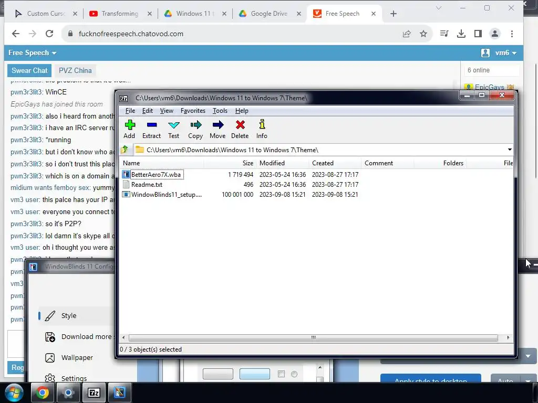
Task: Open Chrome media control icon
Action: (x=444, y=34)
